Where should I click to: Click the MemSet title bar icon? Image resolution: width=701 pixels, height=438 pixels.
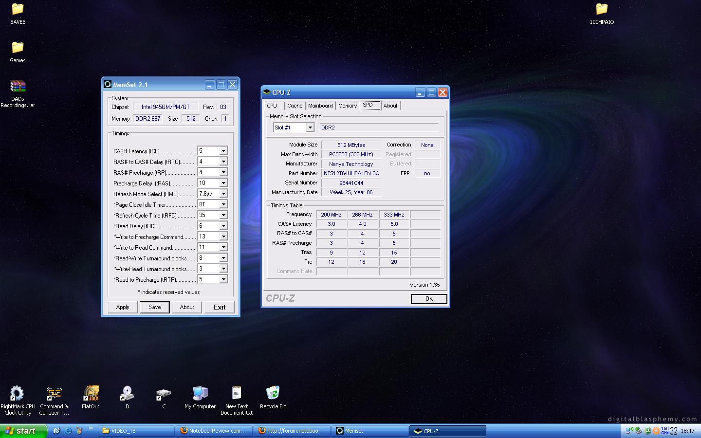[108, 84]
